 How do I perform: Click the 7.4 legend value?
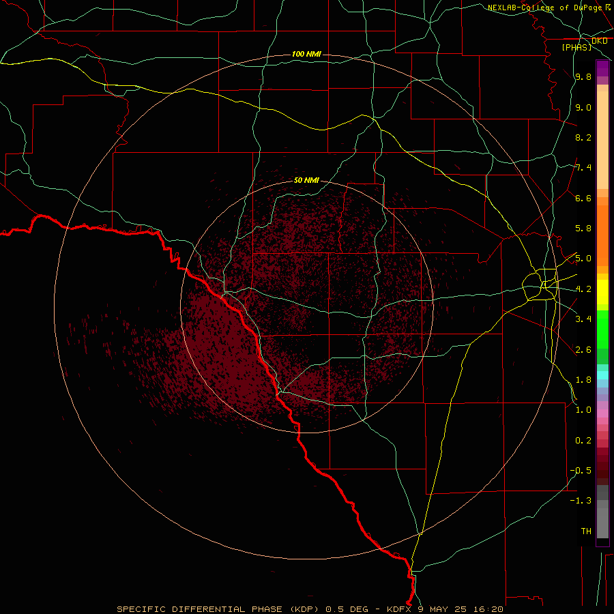tap(583, 168)
